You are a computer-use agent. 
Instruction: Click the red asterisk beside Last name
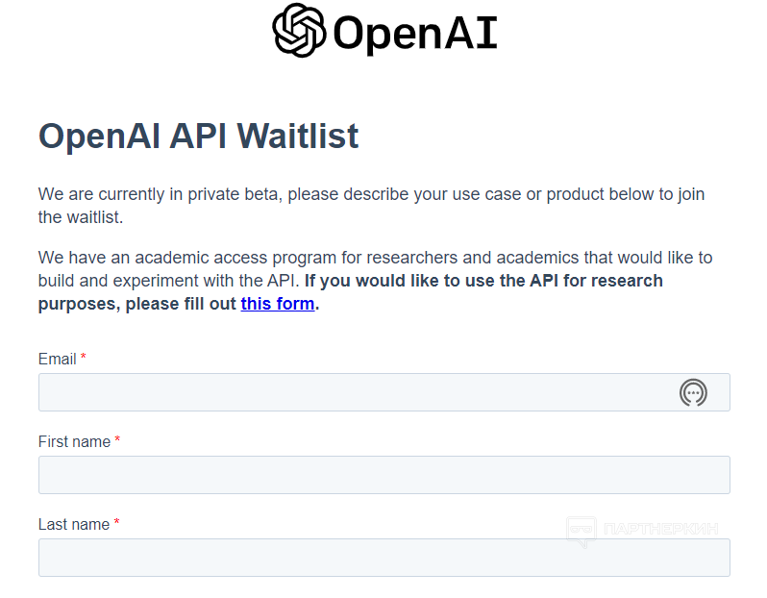coord(116,524)
